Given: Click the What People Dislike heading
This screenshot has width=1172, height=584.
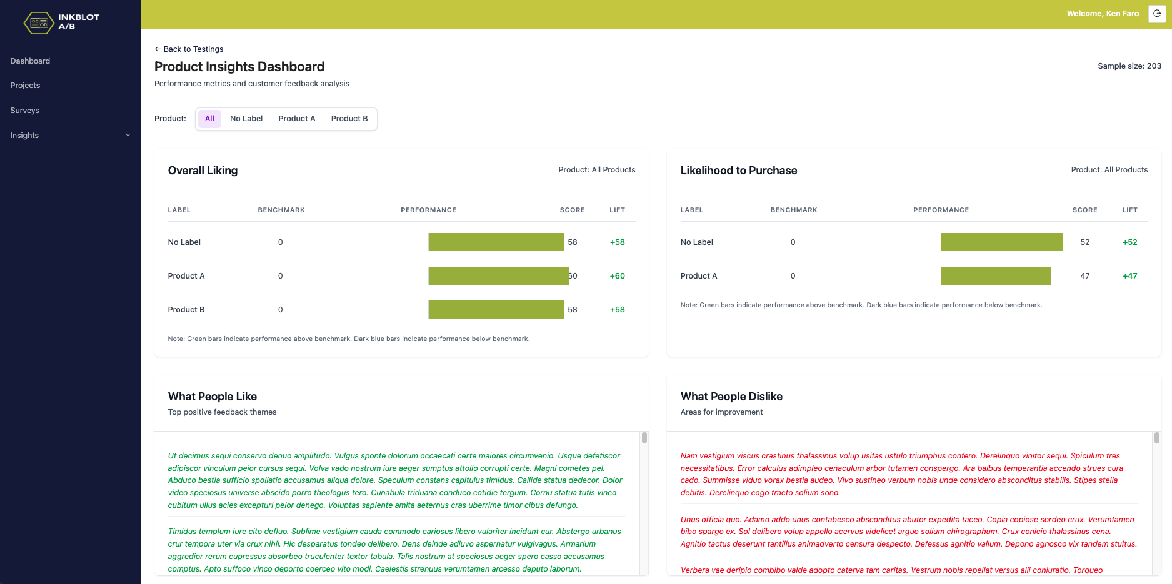Looking at the screenshot, I should (731, 397).
